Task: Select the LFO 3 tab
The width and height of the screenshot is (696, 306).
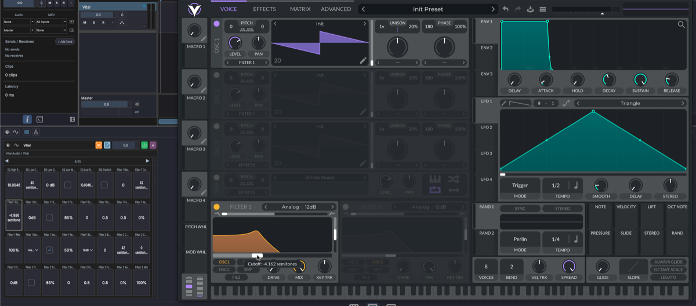Action: click(486, 154)
